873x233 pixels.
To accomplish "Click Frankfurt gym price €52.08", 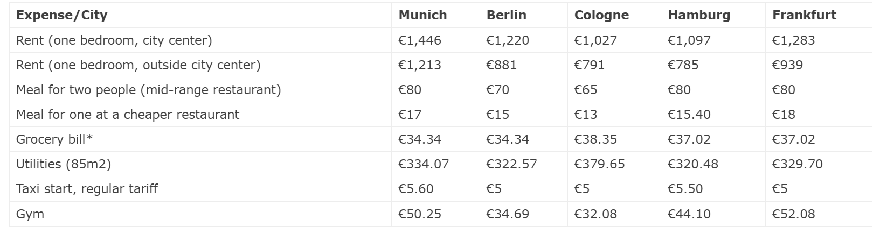I will [793, 214].
